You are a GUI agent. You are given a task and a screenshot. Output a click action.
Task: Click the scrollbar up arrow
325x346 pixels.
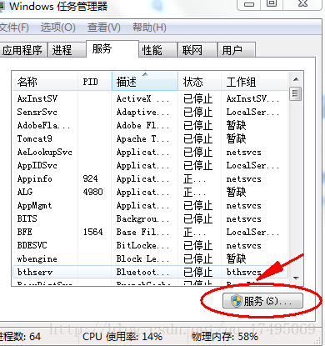296,79
